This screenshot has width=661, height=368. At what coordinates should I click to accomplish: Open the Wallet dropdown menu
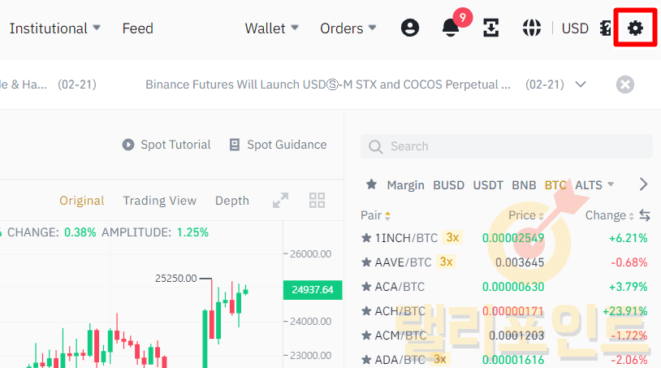point(272,28)
